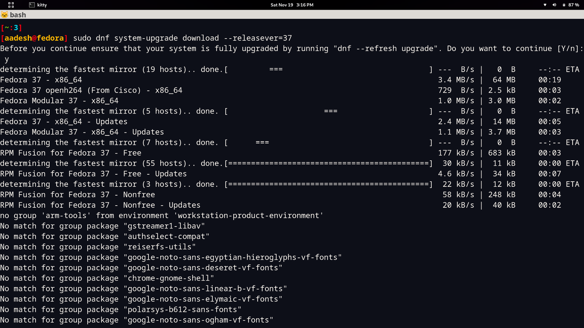Click the 'gstreamer1-libav' package text
The height and width of the screenshot is (328, 584).
[x=164, y=226]
